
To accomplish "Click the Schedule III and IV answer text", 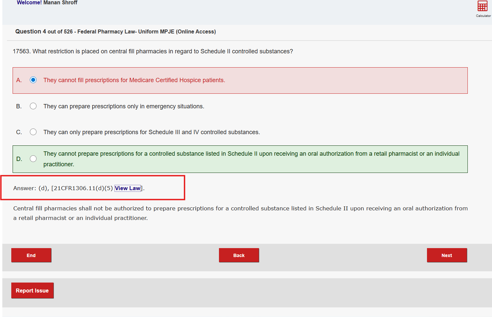I will [152, 132].
